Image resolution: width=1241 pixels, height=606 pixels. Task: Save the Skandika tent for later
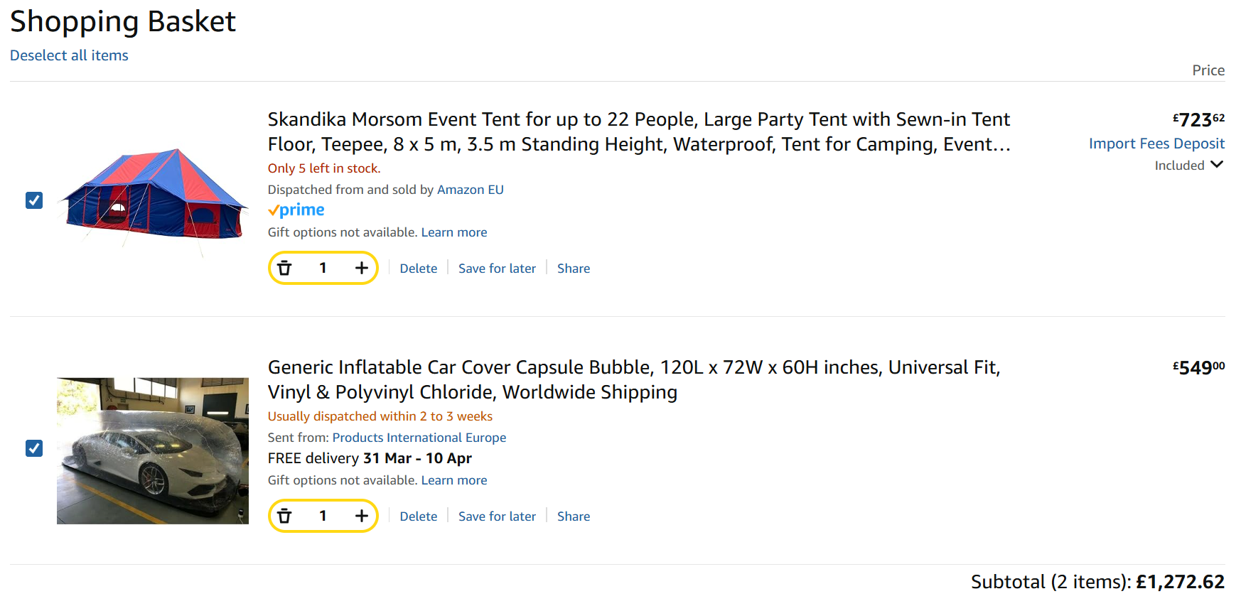pyautogui.click(x=497, y=269)
